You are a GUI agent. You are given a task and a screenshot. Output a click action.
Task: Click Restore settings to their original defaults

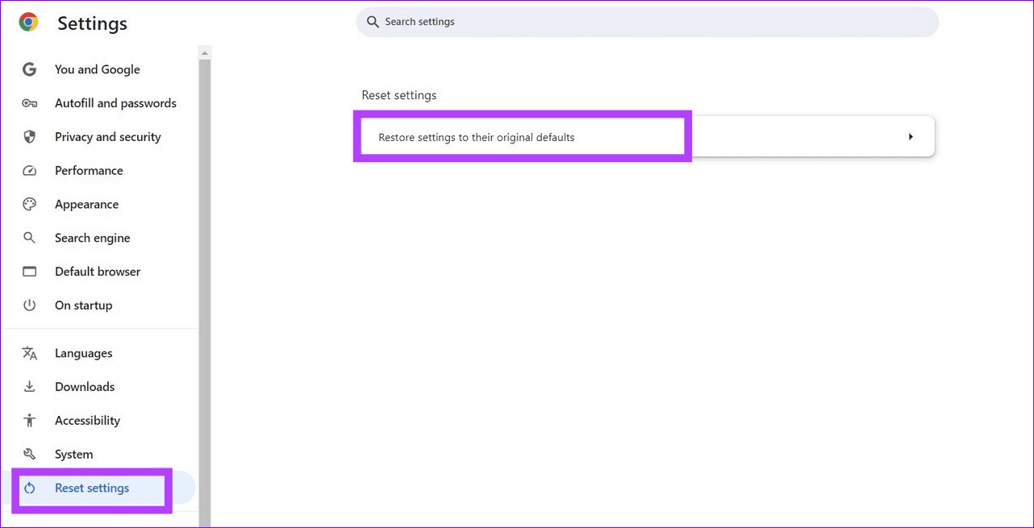pos(476,136)
